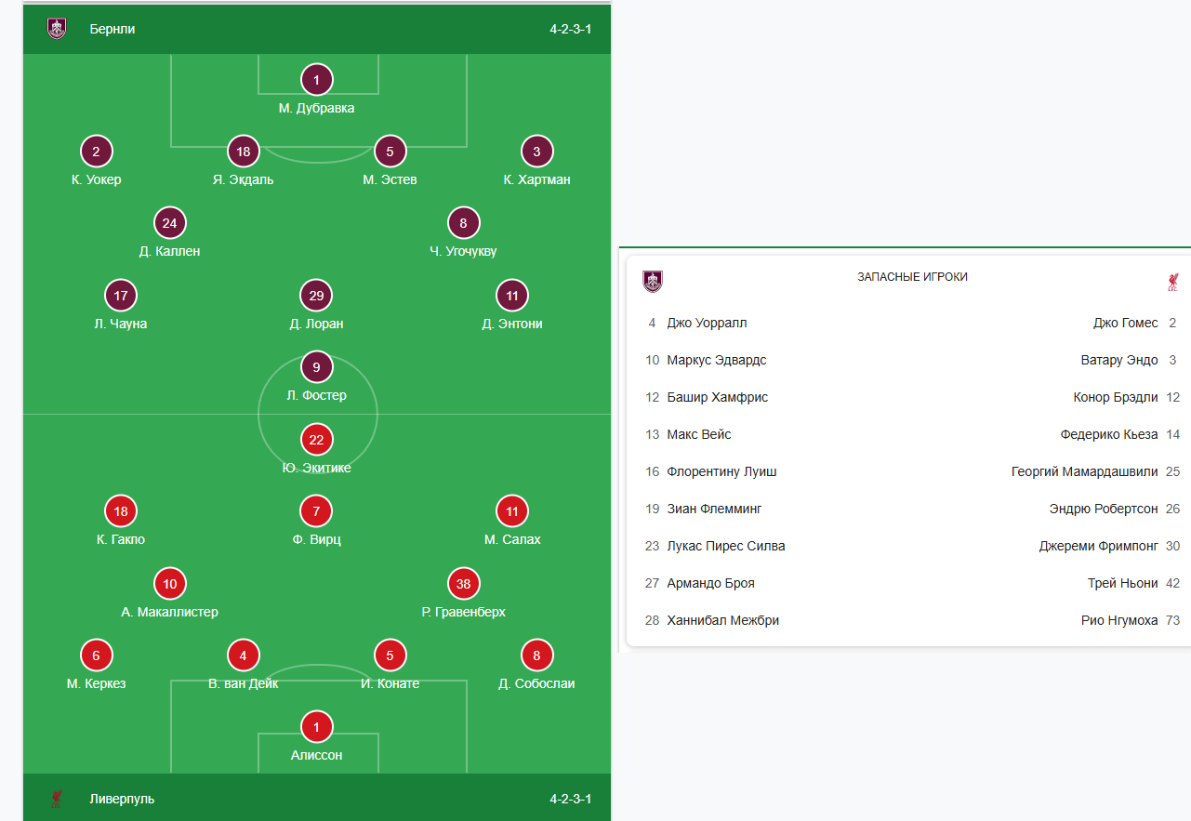Click Алиссон's goalkeeper marker
This screenshot has height=821, width=1191.
point(317,727)
